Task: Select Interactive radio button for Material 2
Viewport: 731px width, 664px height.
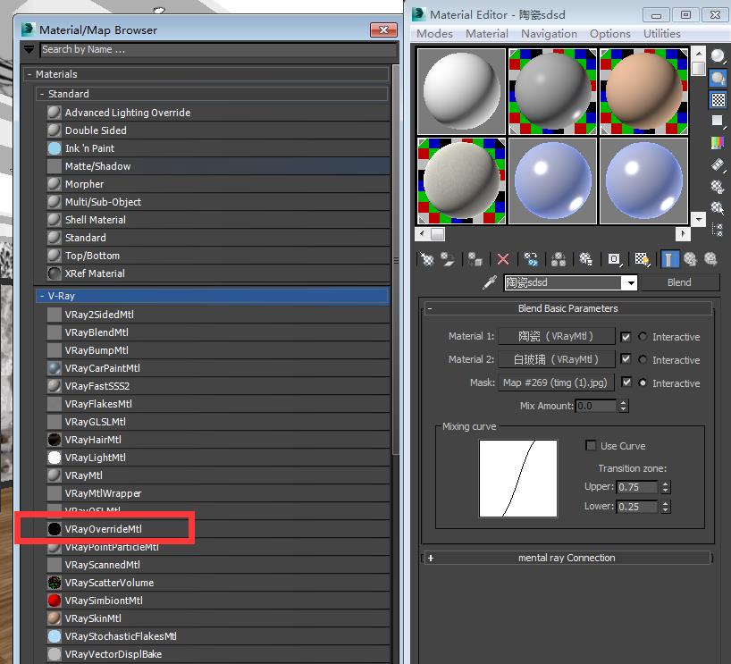Action: click(643, 360)
